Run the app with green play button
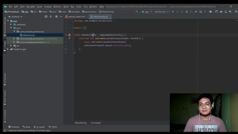The width and height of the screenshot is (238, 134). pyautogui.click(x=173, y=12)
